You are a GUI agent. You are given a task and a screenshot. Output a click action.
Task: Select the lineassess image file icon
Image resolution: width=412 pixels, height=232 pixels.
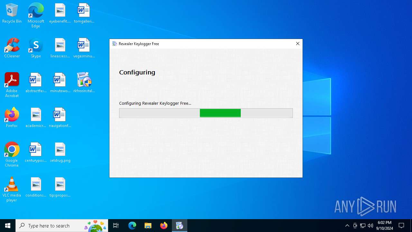[60, 48]
